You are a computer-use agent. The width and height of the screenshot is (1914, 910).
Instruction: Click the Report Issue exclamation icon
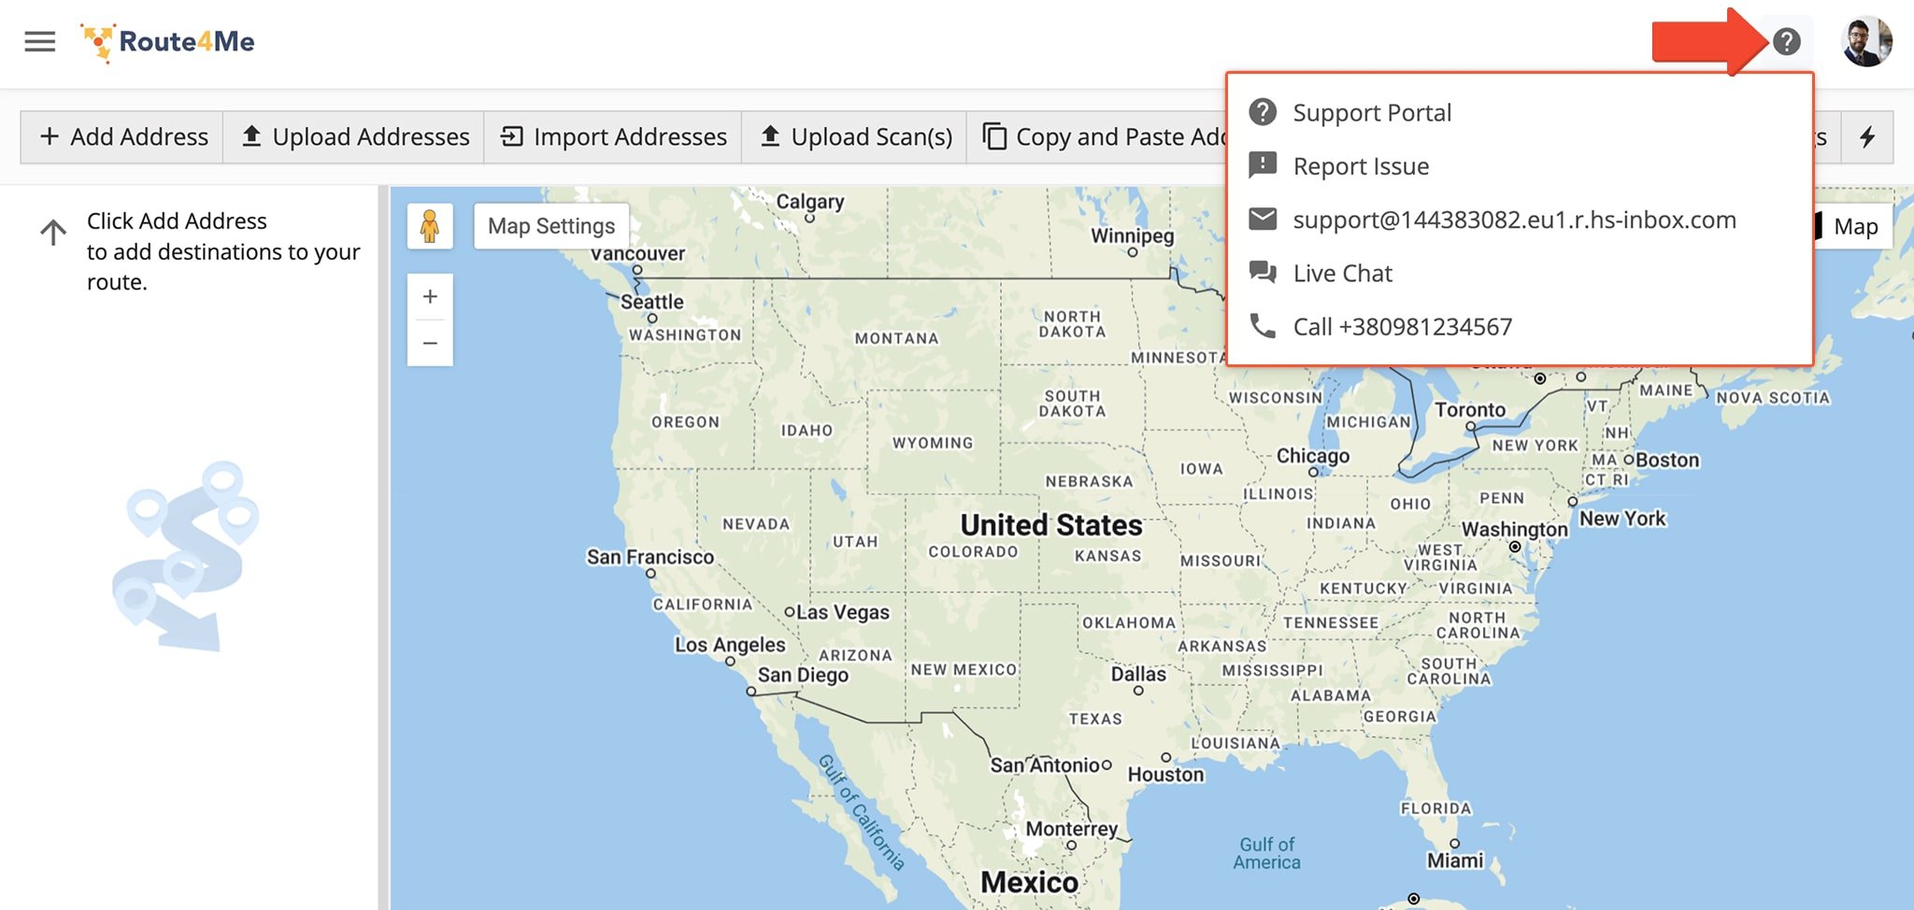[1263, 165]
